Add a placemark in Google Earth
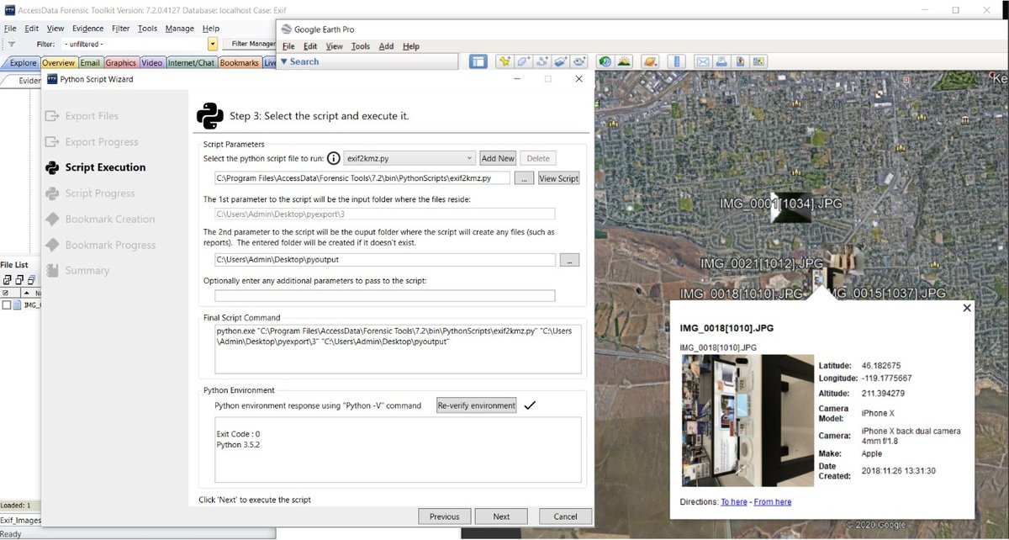 point(504,61)
